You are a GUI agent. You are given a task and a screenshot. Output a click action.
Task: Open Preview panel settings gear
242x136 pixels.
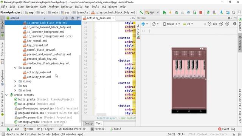click(x=229, y=18)
